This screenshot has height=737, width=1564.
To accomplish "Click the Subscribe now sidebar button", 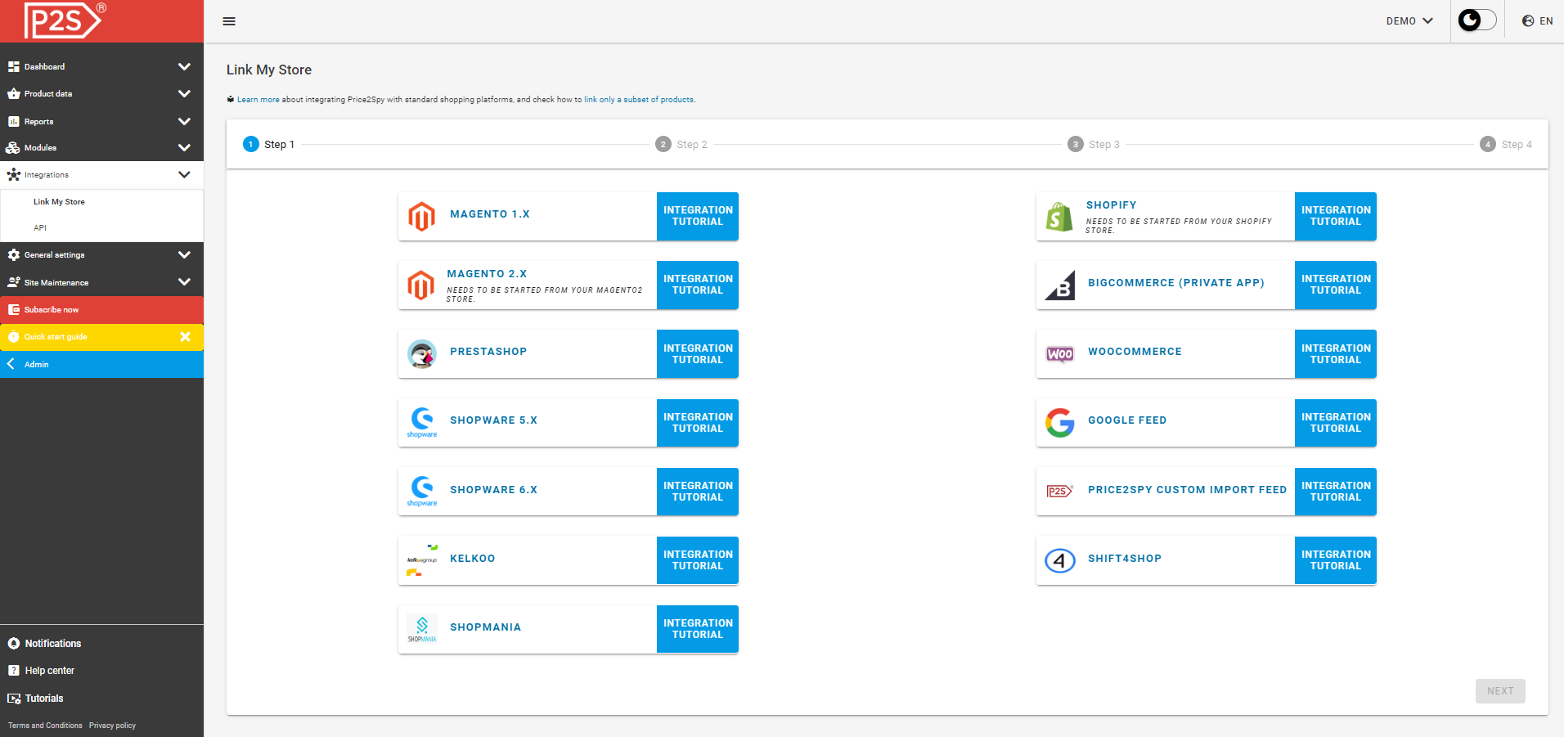I will (x=52, y=310).
